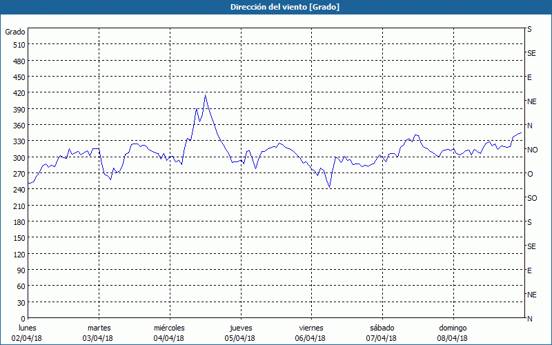Select the SO compass label on right axis
Screen dimensions: 552x345
[532, 198]
